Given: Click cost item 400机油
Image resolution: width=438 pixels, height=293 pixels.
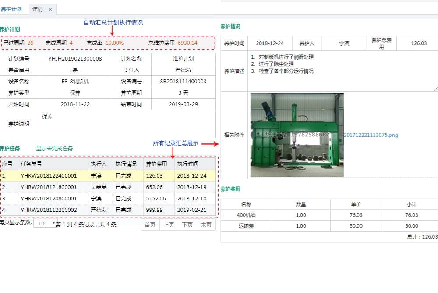Looking at the screenshot, I should [x=246, y=215].
